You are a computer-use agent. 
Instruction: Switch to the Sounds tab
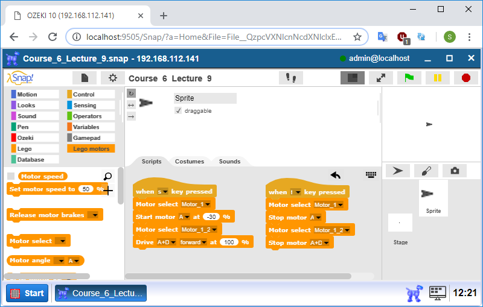click(x=229, y=162)
